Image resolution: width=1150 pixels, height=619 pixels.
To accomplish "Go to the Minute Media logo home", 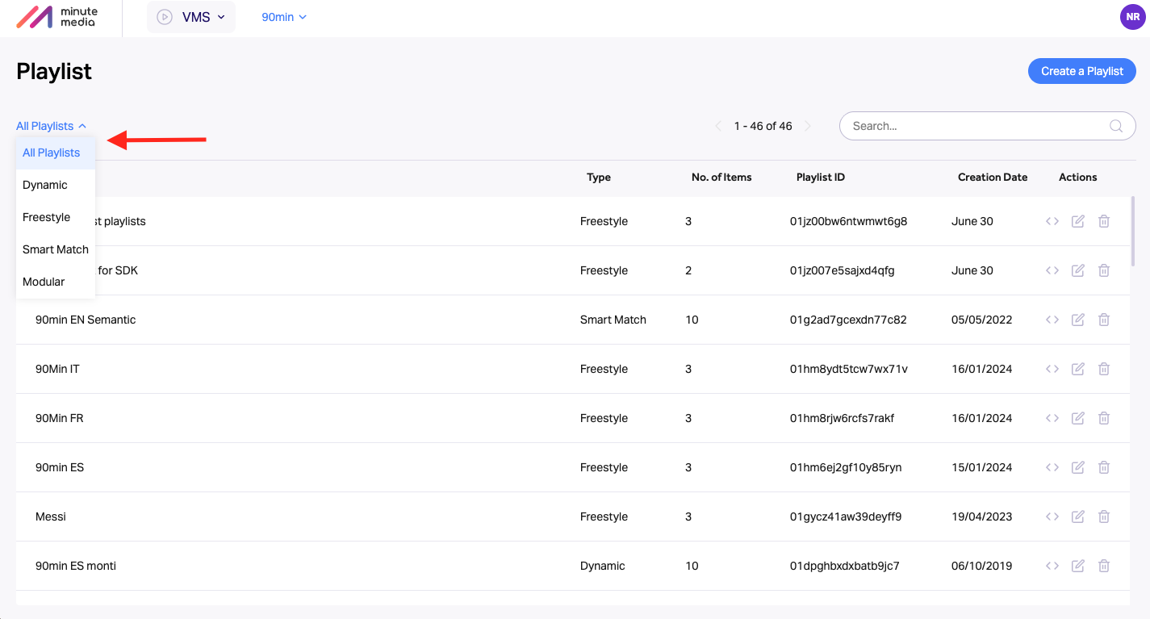I will tap(57, 17).
